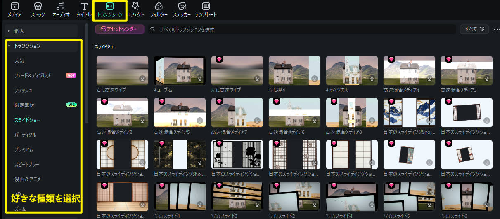This screenshot has width=500, height=219.
Task: Collapse the トランジション tree section
Action: pyautogui.click(x=9, y=46)
